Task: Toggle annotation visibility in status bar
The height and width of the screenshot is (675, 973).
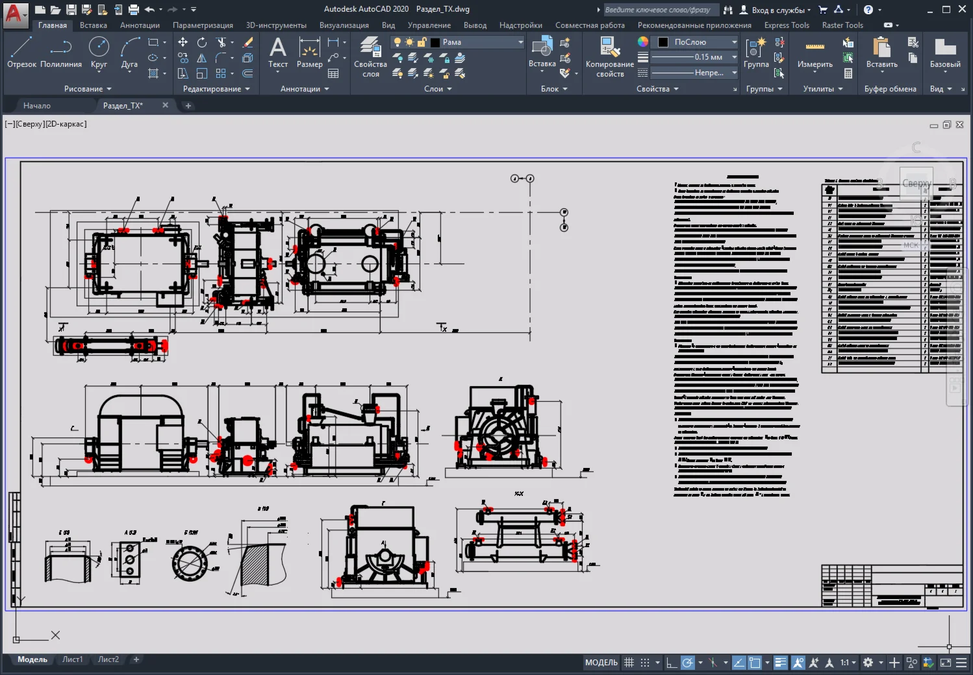Action: coord(798,663)
